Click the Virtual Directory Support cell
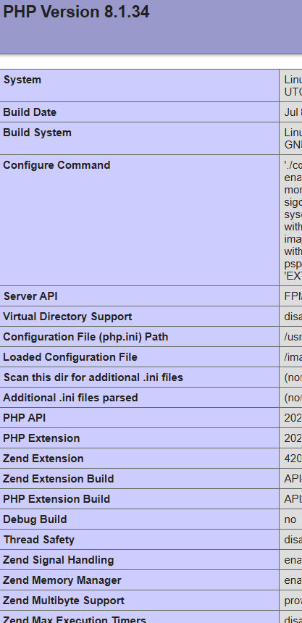The width and height of the screenshot is (302, 623). coord(140,317)
